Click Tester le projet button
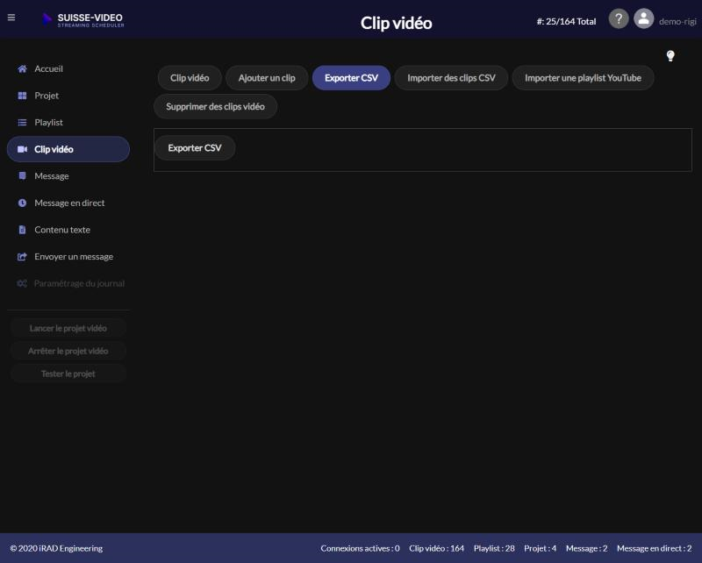Screen dimensions: 702x563 click(x=68, y=374)
